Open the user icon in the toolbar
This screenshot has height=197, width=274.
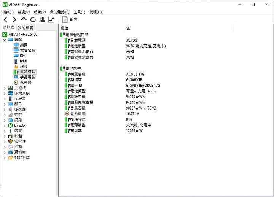coord(42,19)
